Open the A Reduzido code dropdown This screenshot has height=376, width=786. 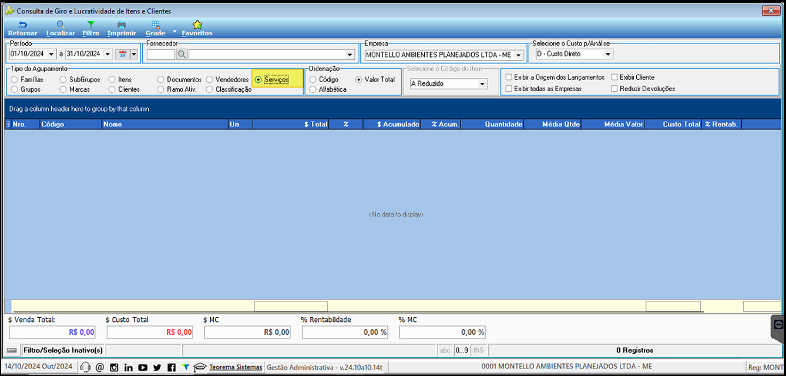click(483, 84)
